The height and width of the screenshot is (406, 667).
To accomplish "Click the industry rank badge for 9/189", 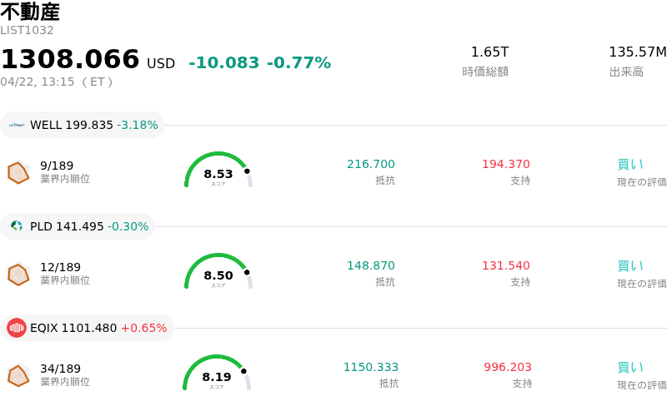I will 18,172.
